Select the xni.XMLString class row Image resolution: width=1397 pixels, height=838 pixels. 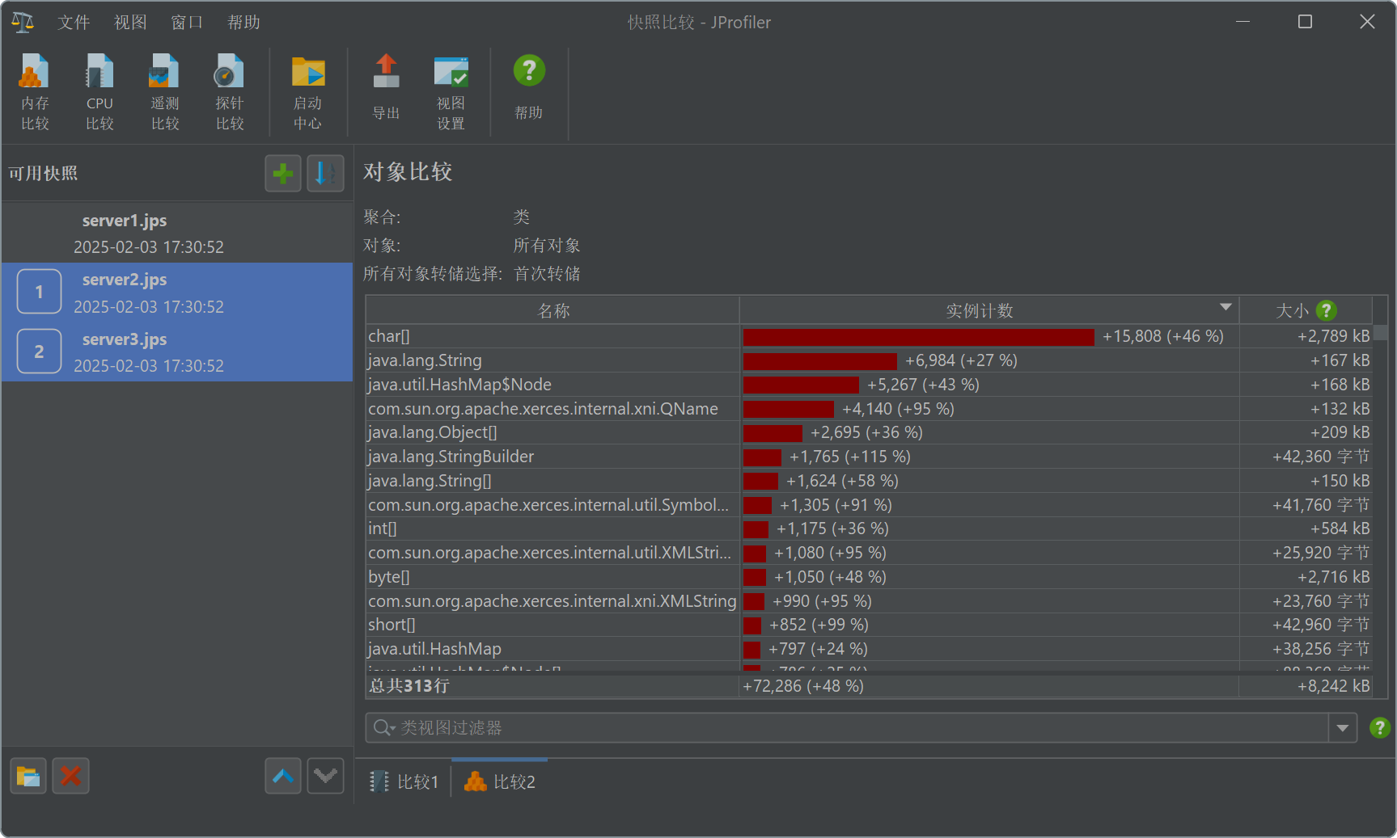click(870, 601)
